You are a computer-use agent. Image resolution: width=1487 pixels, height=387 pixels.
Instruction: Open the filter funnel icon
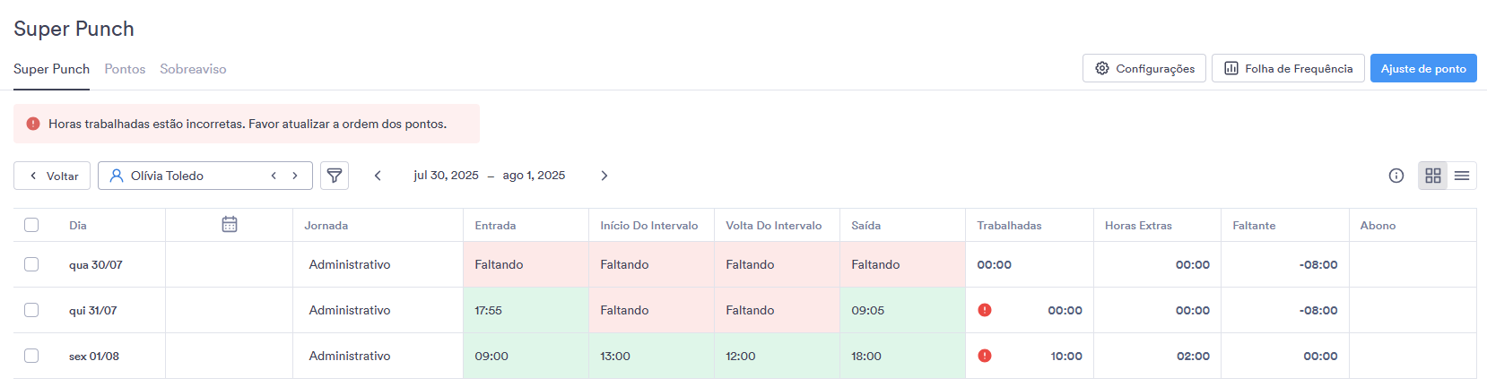pos(335,176)
